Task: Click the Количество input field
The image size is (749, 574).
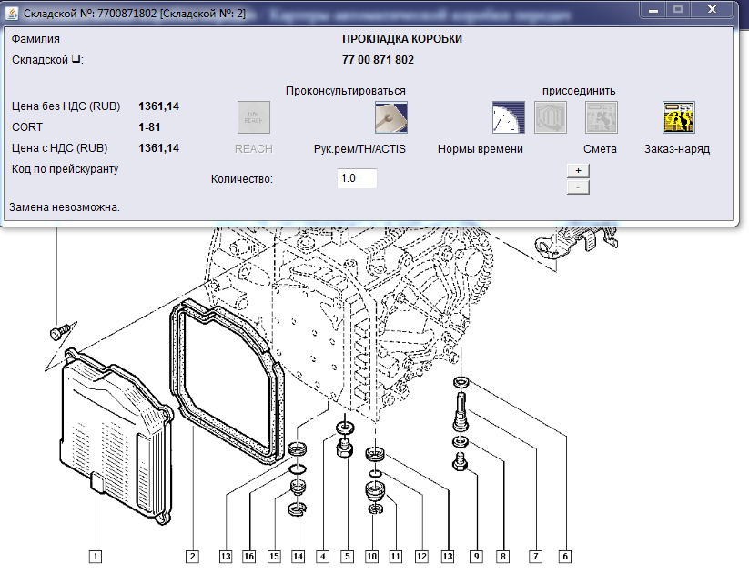Action: [x=357, y=178]
